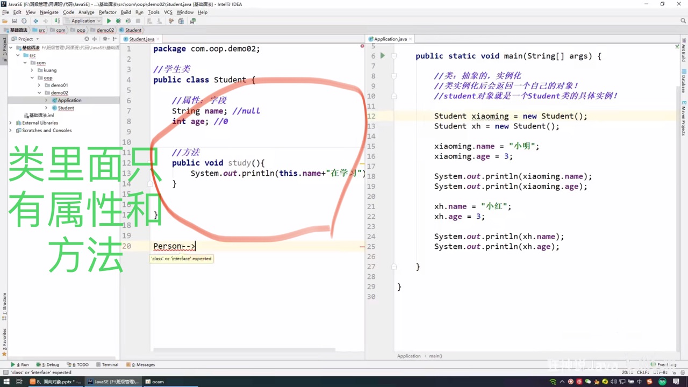Viewport: 688px width, 387px height.
Task: Click the Windows Start button
Action: tap(6, 382)
